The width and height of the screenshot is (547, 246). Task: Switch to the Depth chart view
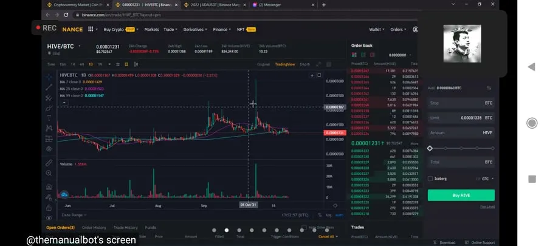click(x=304, y=64)
